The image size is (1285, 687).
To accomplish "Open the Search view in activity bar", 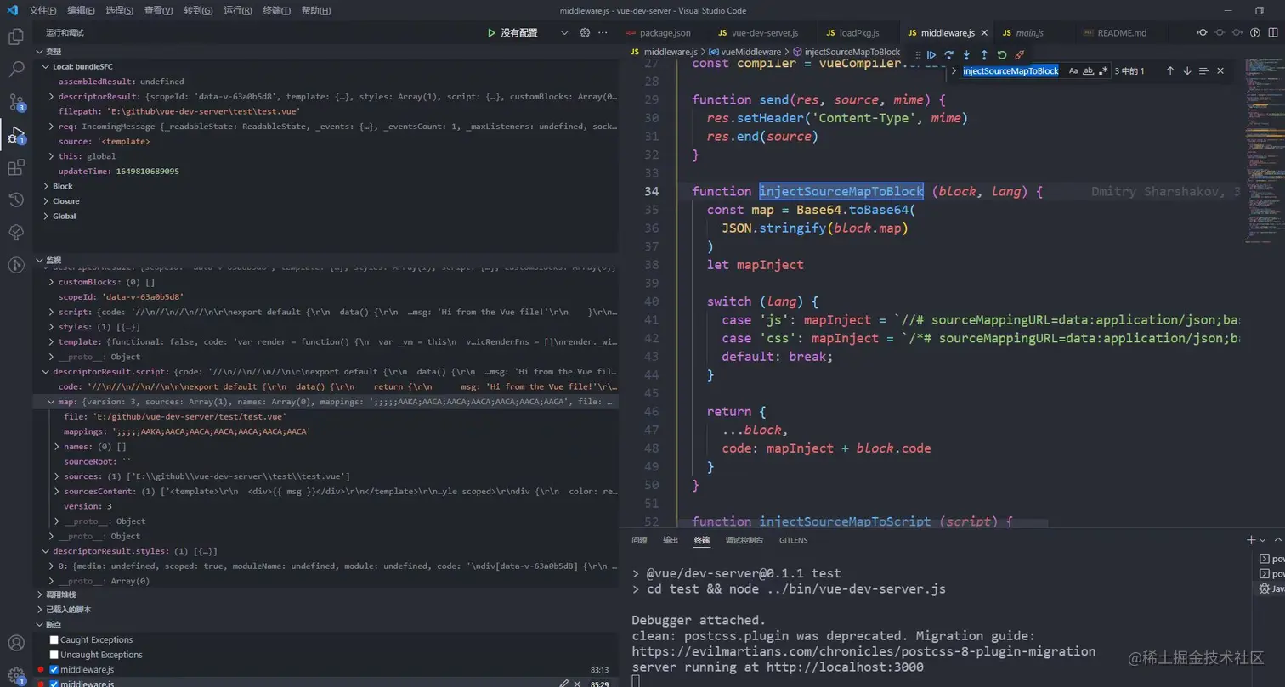I will click(15, 70).
